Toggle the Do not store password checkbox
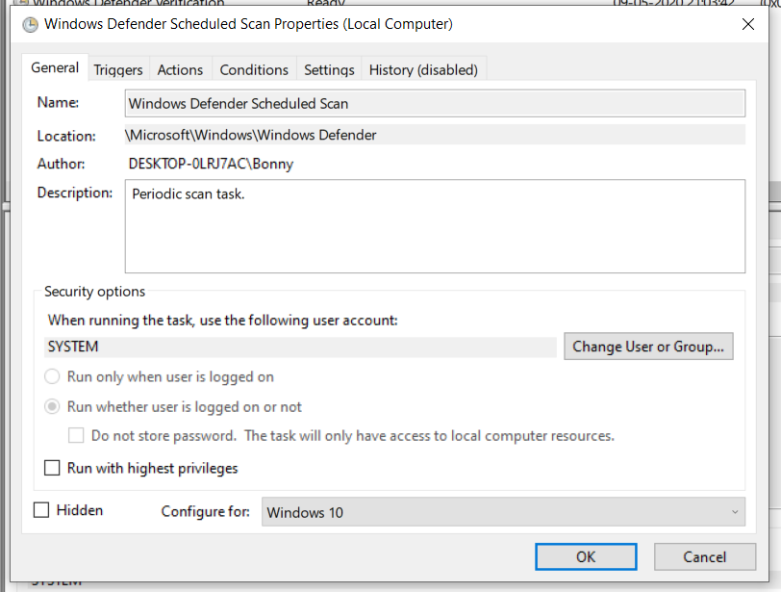This screenshot has width=781, height=592. pos(76,436)
